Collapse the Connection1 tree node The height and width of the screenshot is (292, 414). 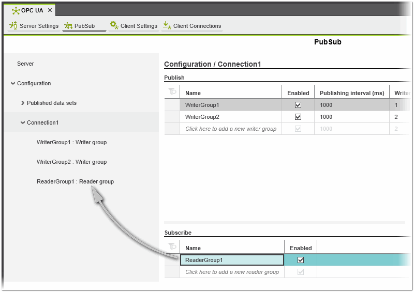click(x=23, y=122)
